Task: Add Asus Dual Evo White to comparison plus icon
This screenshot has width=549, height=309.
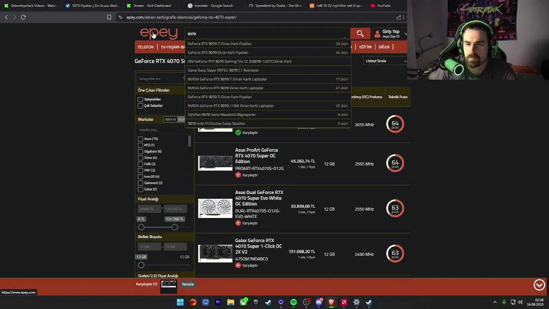Action: point(238,223)
